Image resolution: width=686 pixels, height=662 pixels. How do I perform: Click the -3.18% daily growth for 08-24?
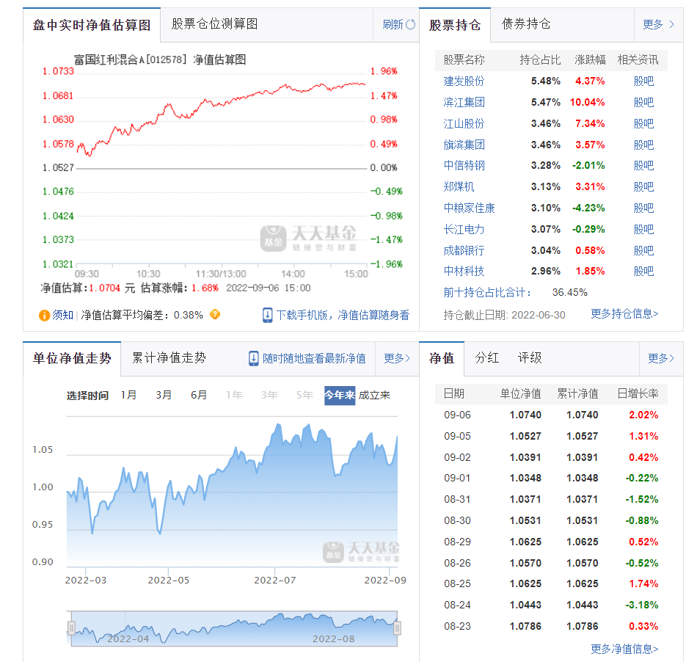[642, 605]
